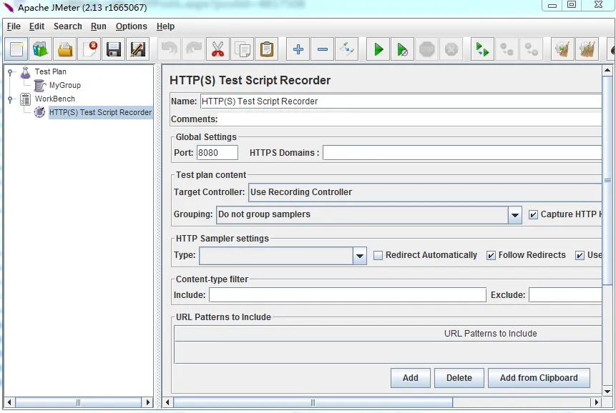Click URL Patterns to Include table header
Screen dimensions: 616x413
click(388, 334)
